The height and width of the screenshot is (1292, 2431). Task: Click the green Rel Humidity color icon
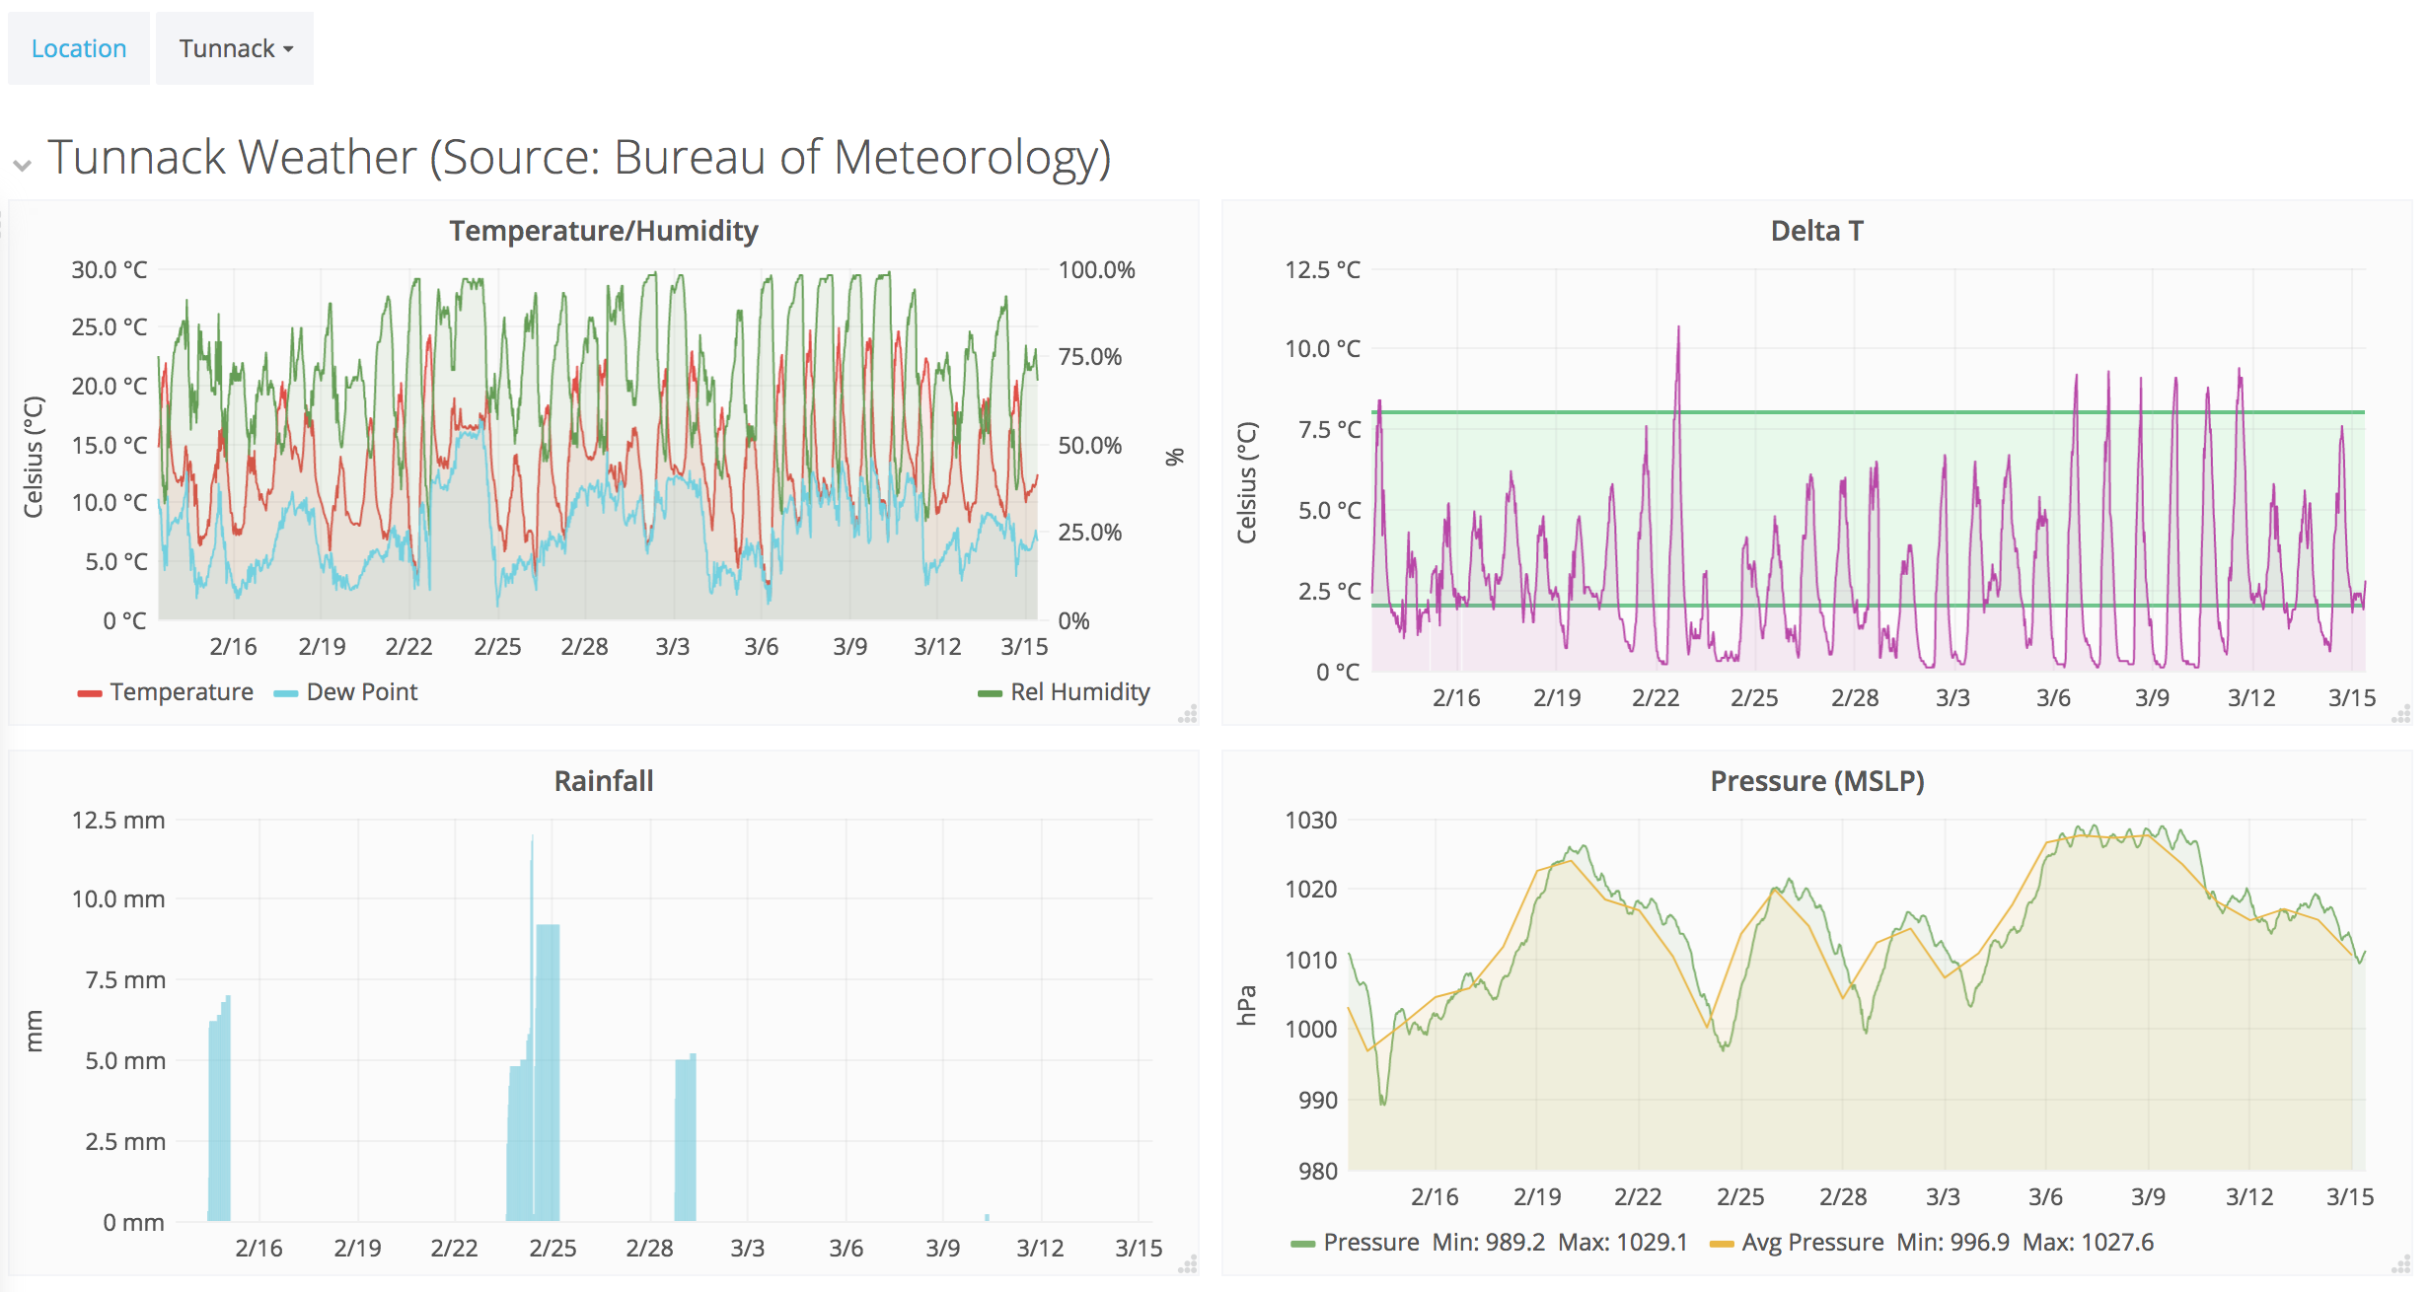coord(990,693)
